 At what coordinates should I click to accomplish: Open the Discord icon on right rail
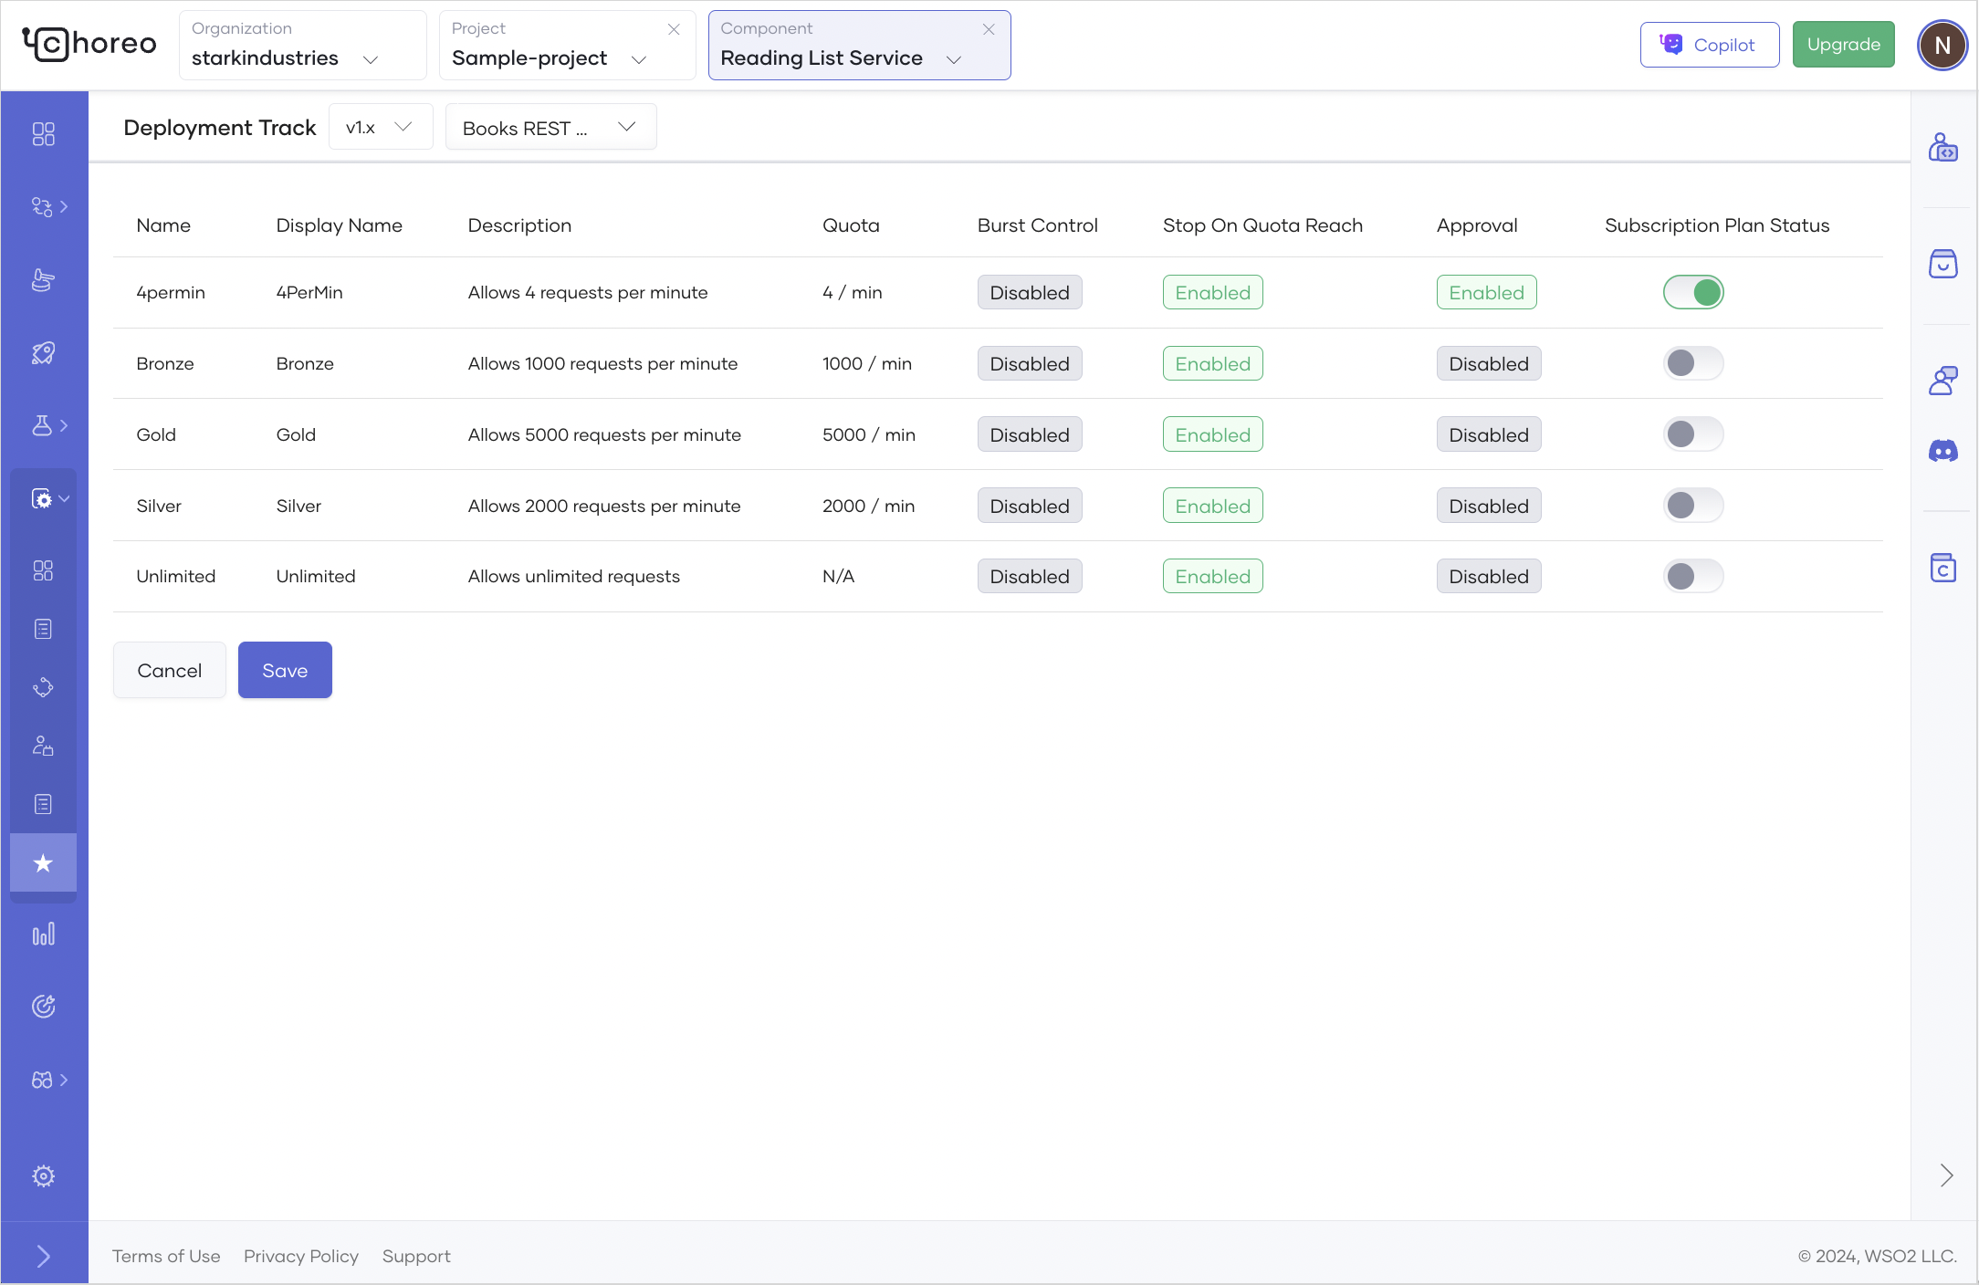(1943, 451)
